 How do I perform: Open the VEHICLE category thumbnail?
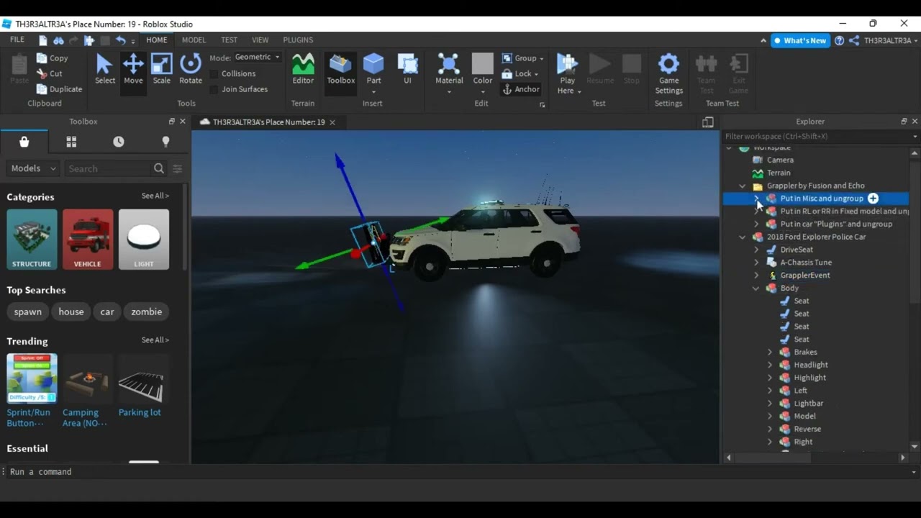tap(88, 240)
